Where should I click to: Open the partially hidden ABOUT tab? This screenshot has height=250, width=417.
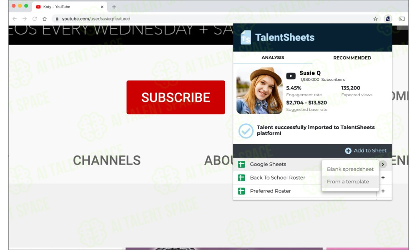pyautogui.click(x=219, y=160)
